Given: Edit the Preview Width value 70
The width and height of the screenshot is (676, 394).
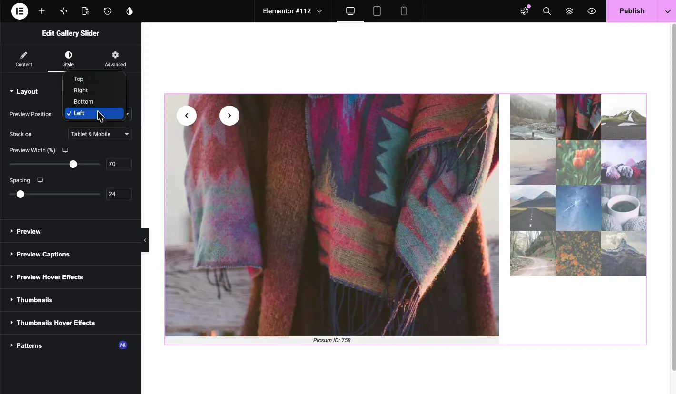Looking at the screenshot, I should click(119, 164).
